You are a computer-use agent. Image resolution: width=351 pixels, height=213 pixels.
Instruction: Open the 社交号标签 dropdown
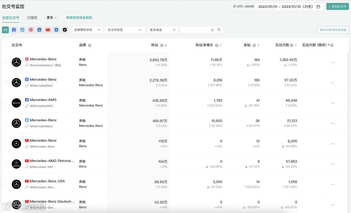[x=125, y=30]
